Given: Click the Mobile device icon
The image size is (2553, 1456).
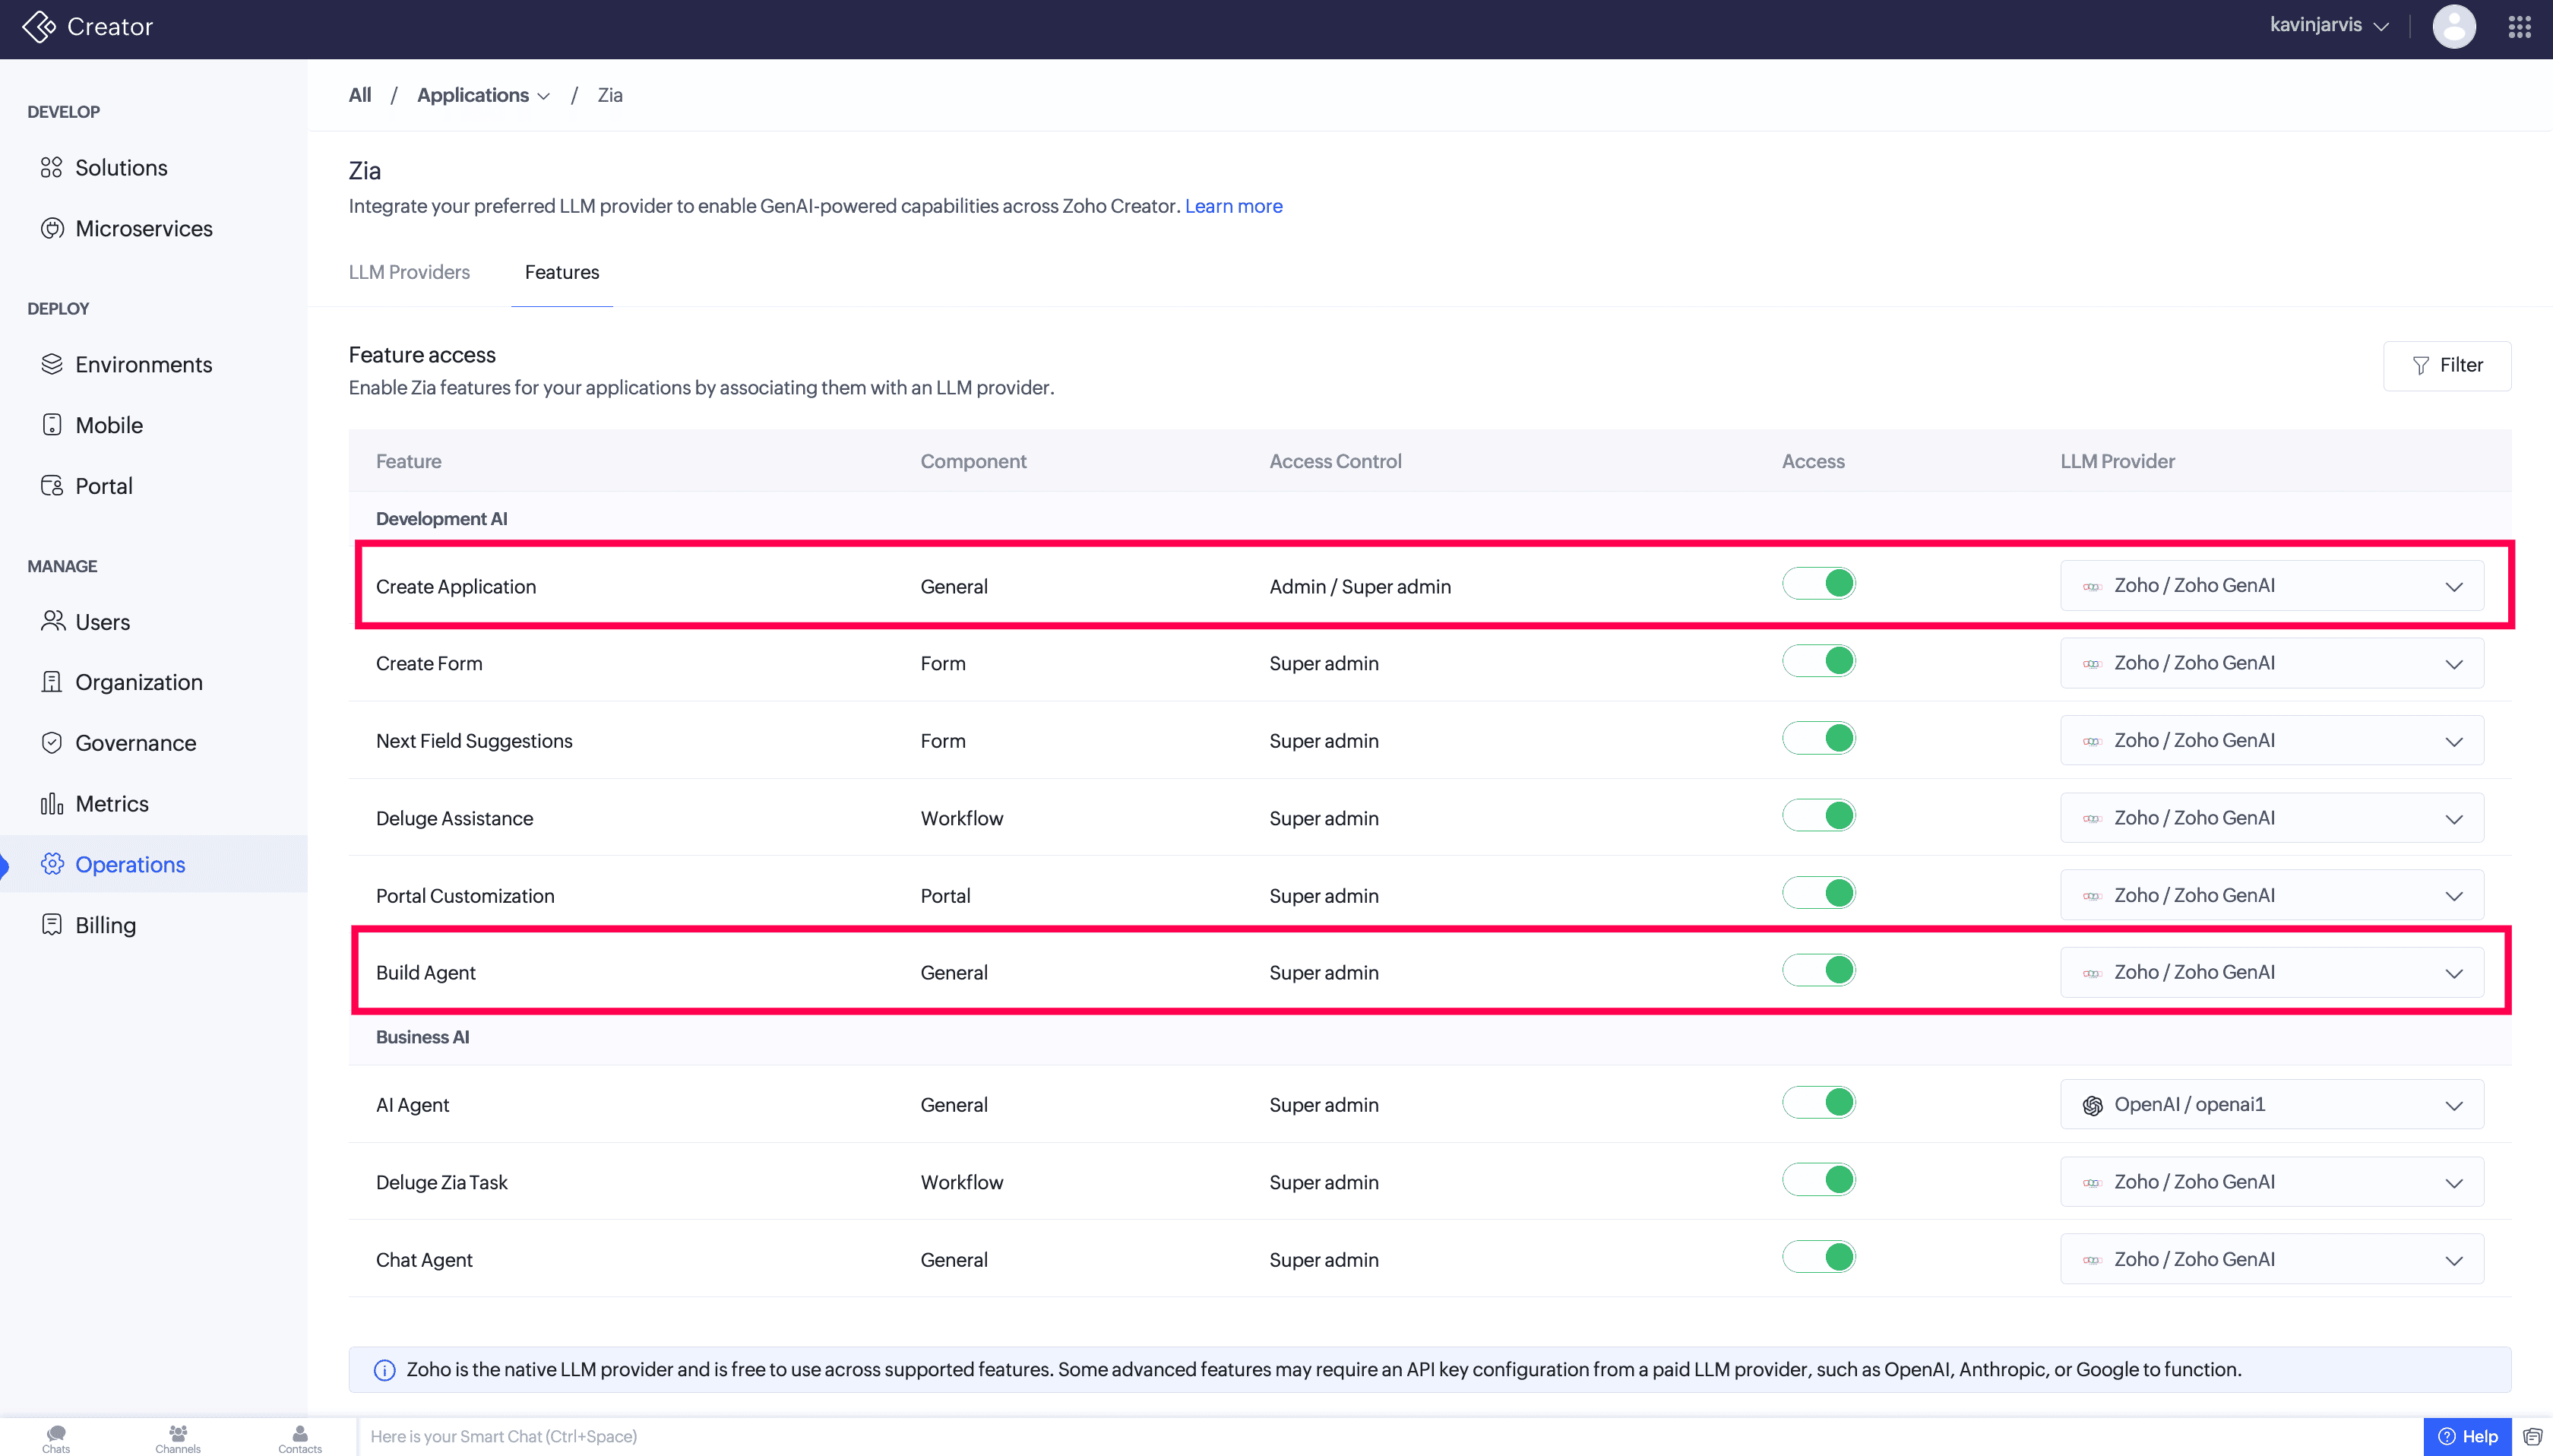Looking at the screenshot, I should (52, 425).
